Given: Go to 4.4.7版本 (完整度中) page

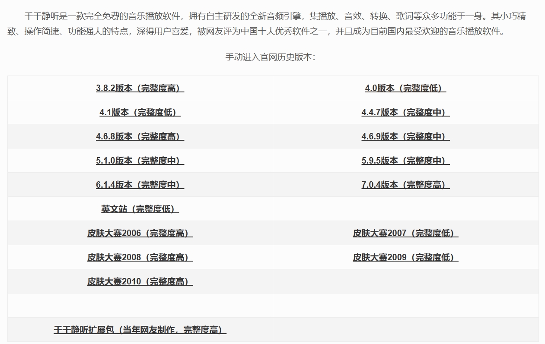Looking at the screenshot, I should [405, 112].
